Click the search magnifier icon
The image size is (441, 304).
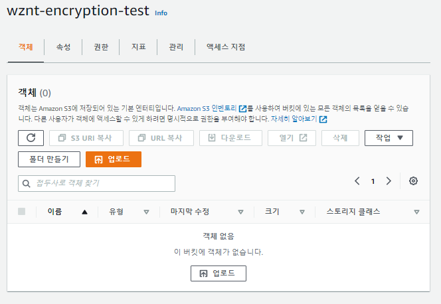coord(27,184)
